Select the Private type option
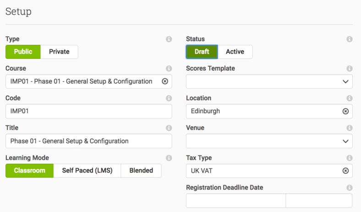361x212 pixels. pyautogui.click(x=59, y=52)
